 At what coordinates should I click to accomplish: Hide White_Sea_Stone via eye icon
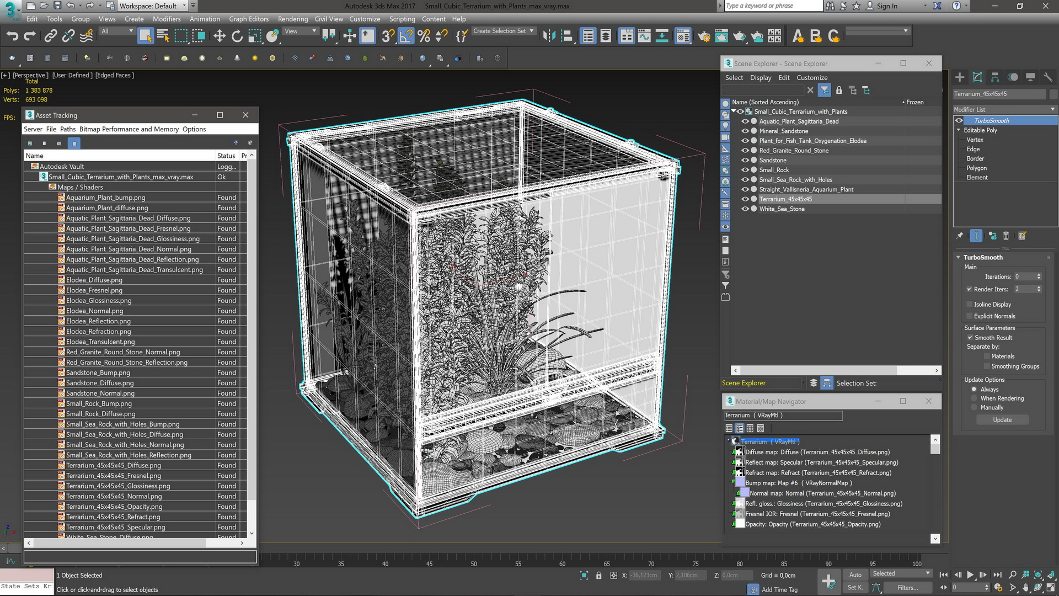tap(745, 209)
